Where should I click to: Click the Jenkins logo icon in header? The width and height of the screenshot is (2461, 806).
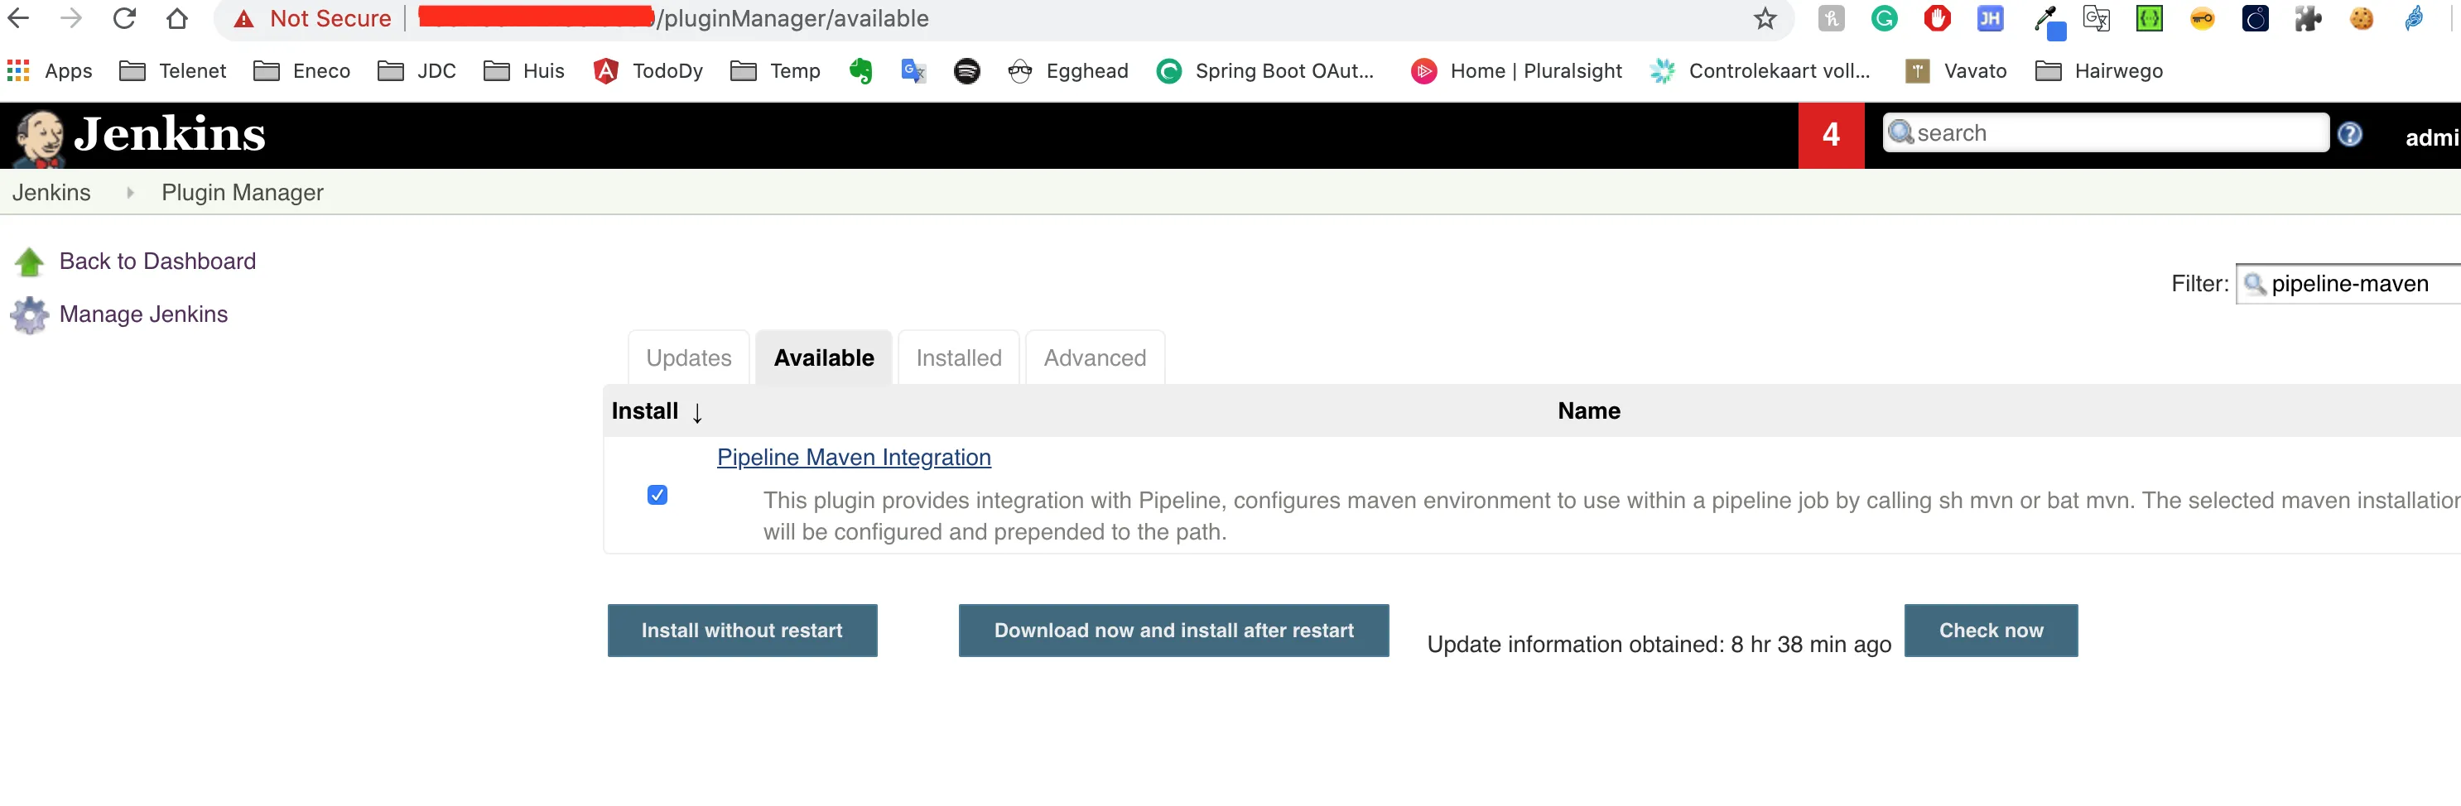coord(40,137)
